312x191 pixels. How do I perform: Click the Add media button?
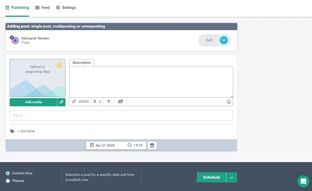point(34,102)
